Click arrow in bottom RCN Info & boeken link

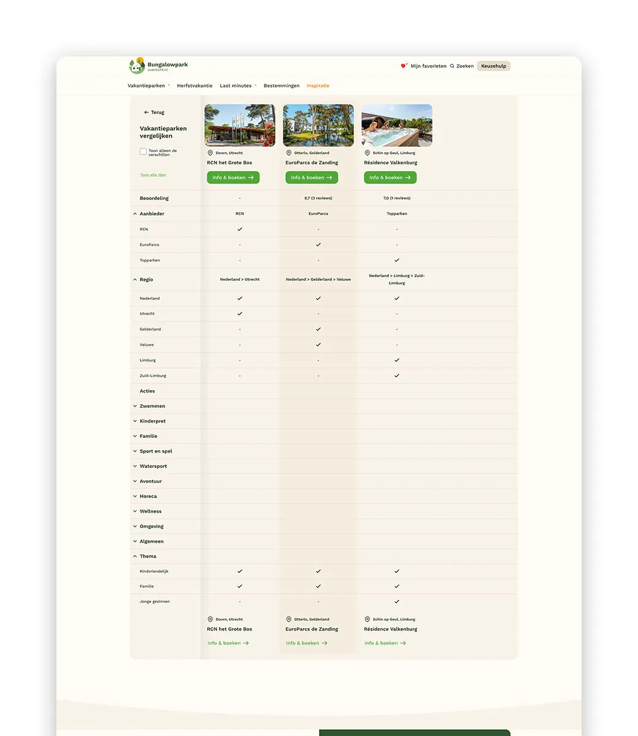point(246,643)
